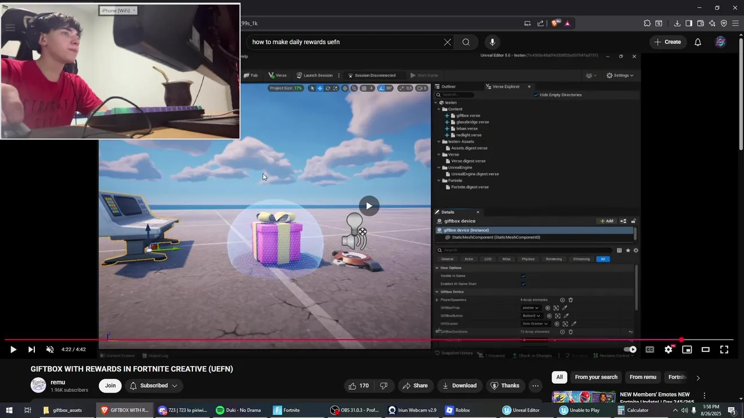
Task: Click the YouTube search magnifier button
Action: (466, 42)
